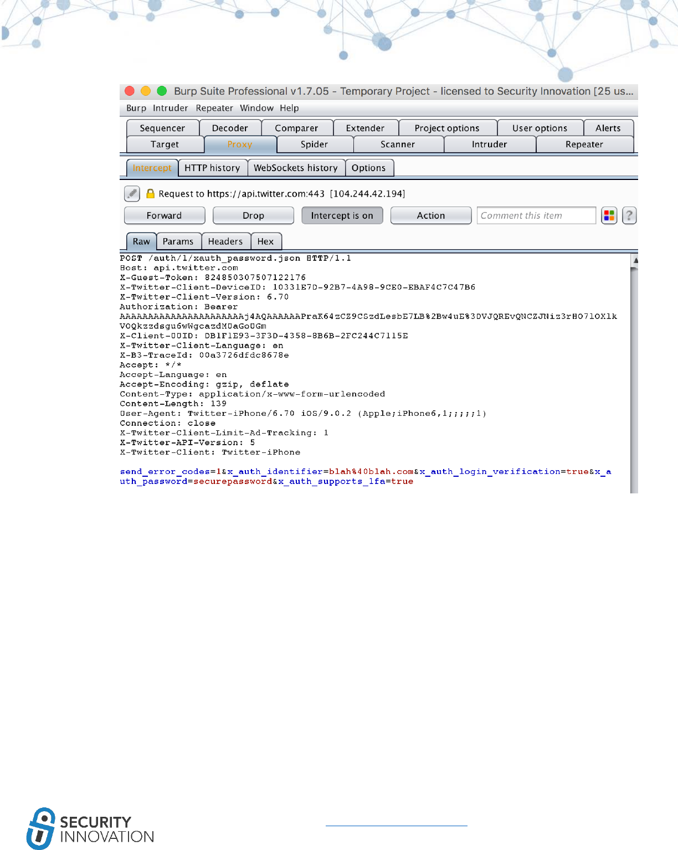Open the Window menu
Image resolution: width=678 pixels, height=850 pixels.
(256, 108)
